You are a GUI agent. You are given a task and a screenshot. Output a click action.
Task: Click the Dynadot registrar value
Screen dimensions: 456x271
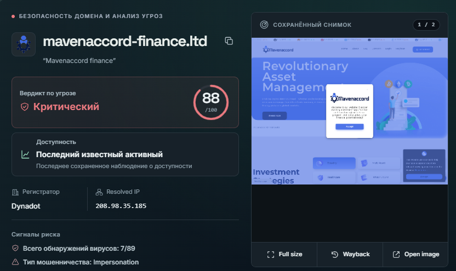tap(26, 206)
